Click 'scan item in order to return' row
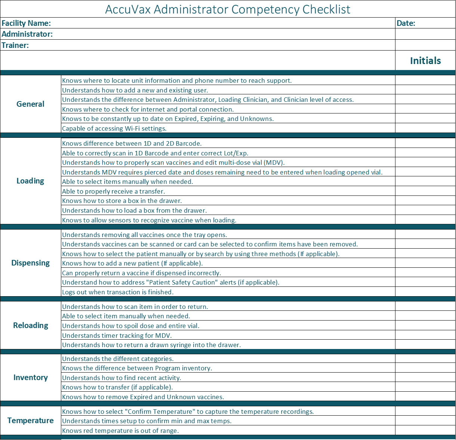 (x=228, y=306)
